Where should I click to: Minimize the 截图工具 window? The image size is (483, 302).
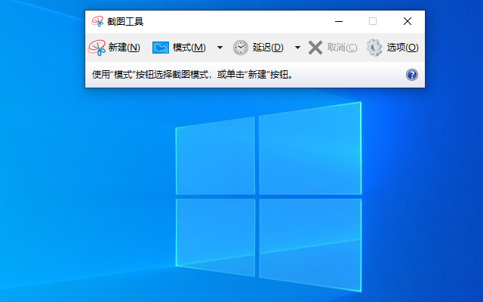click(337, 21)
